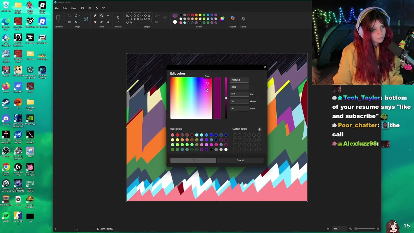The width and height of the screenshot is (414, 233).
Task: Click the vertical value slider handle in Edit colors
Action: (226, 98)
